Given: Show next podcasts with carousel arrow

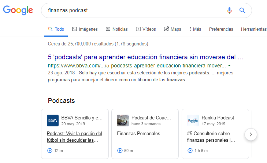Looking at the screenshot, I should tap(251, 134).
